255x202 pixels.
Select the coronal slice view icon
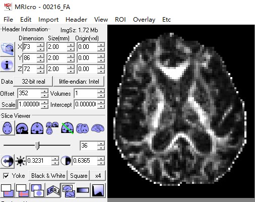click(x=37, y=128)
